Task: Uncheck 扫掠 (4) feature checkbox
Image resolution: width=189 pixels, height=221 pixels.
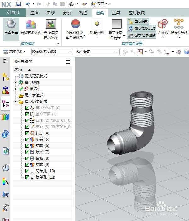Action: [x=27, y=133]
